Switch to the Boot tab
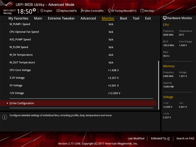The height and width of the screenshot is (147, 196). (x=124, y=19)
